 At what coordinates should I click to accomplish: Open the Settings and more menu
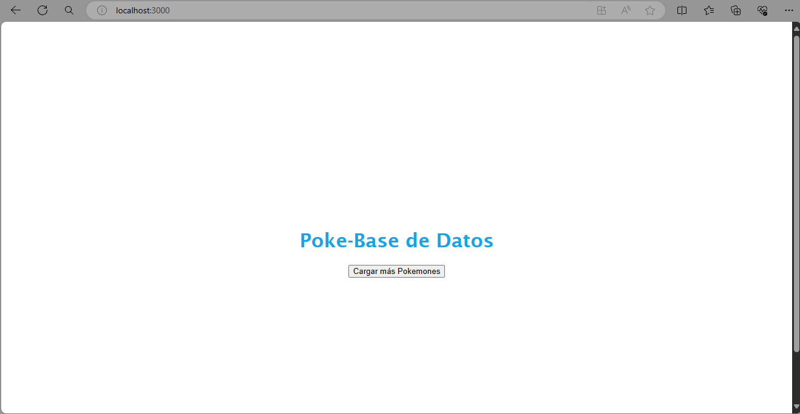click(x=789, y=10)
